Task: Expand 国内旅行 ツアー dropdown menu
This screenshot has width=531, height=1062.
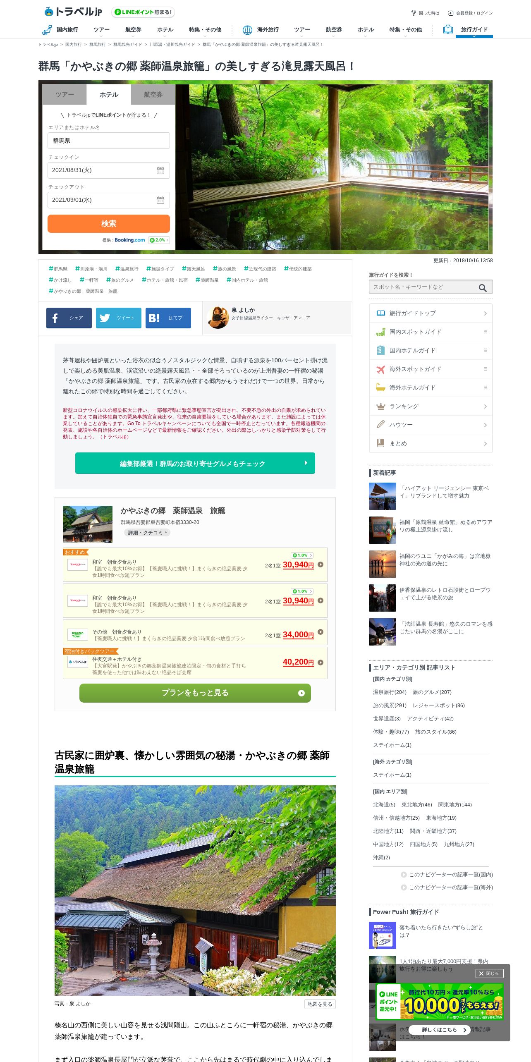Action: point(101,31)
